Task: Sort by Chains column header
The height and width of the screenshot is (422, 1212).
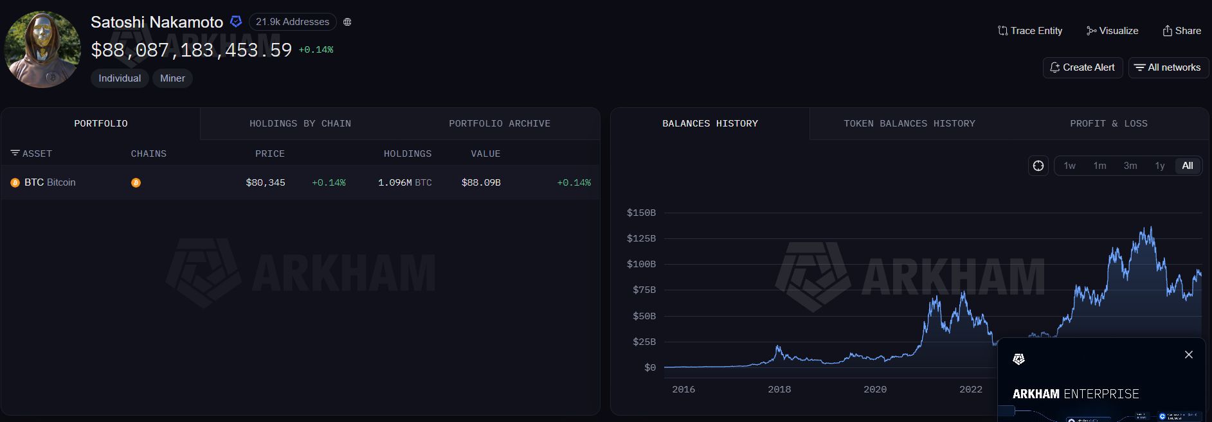Action: click(x=149, y=154)
